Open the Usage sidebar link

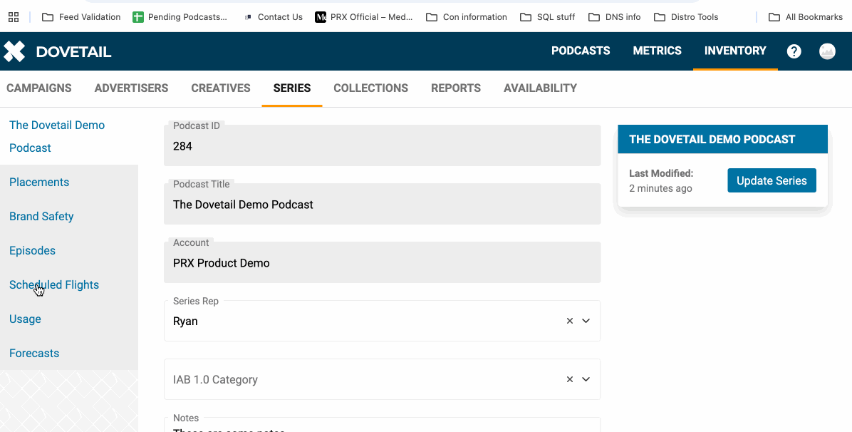(x=25, y=319)
